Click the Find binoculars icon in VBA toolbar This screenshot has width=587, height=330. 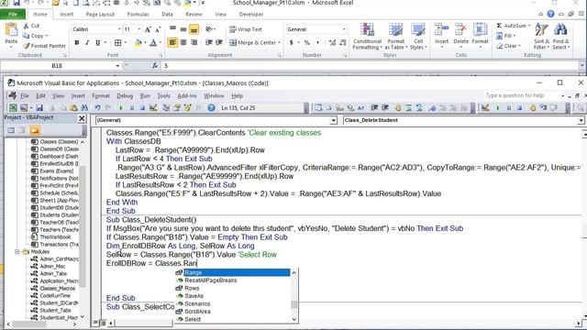[84, 108]
